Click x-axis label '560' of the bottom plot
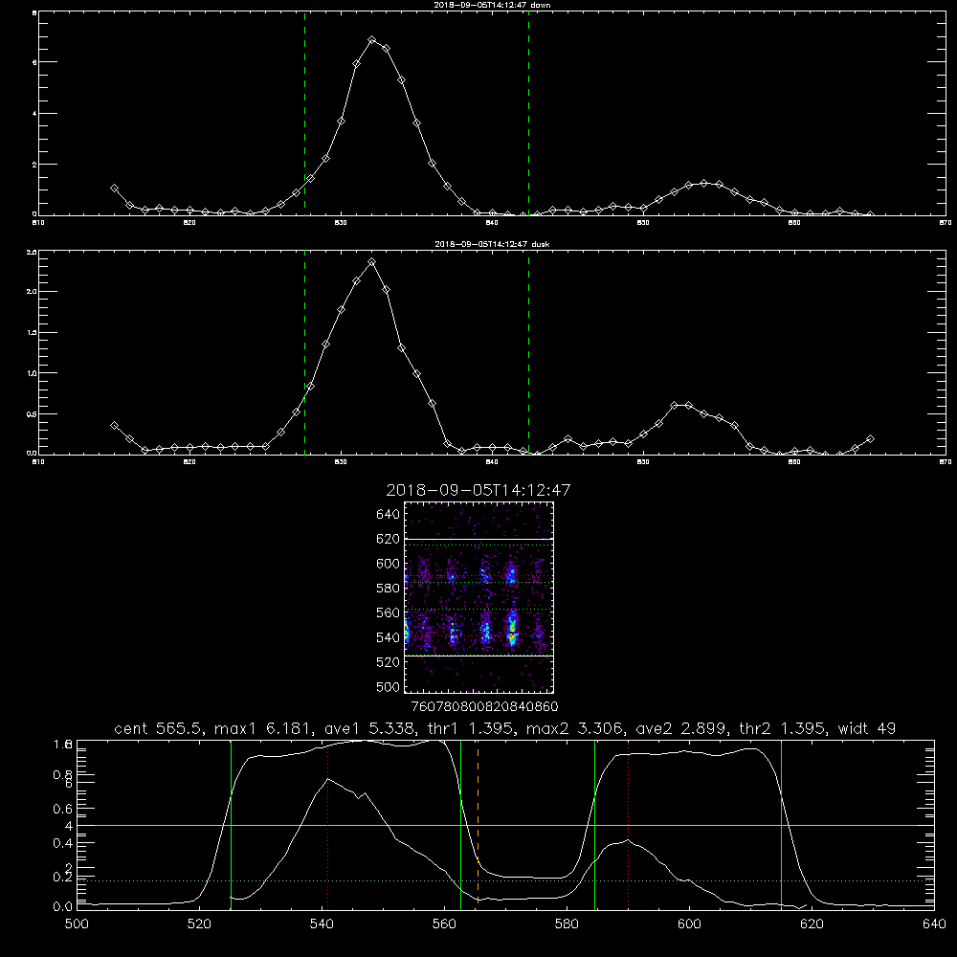Viewport: 957px width, 957px height. (444, 924)
